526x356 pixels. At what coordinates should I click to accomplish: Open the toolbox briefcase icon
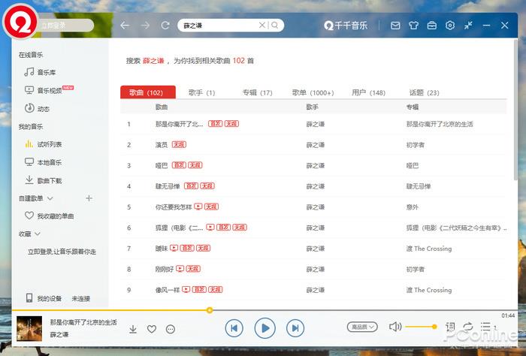pos(432,26)
